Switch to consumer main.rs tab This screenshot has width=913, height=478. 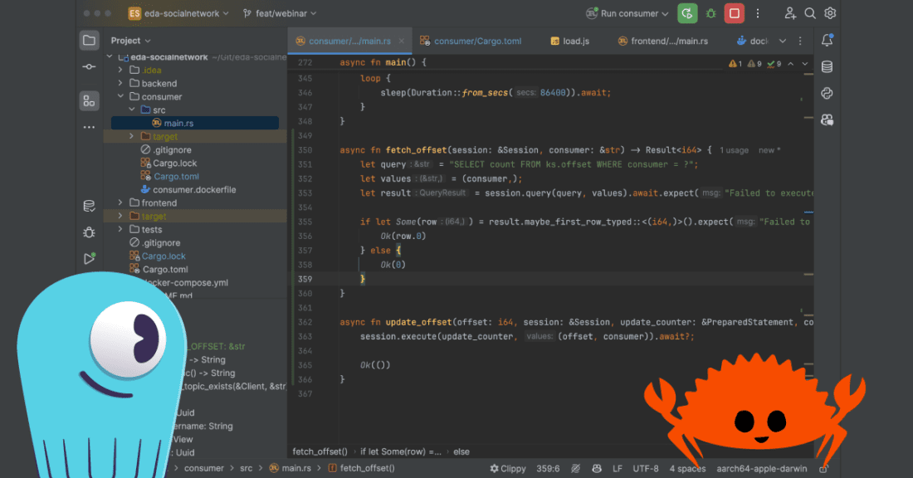(x=349, y=41)
